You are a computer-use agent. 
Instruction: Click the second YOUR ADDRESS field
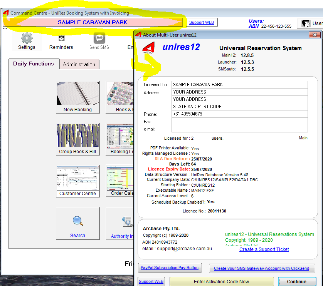[240, 99]
